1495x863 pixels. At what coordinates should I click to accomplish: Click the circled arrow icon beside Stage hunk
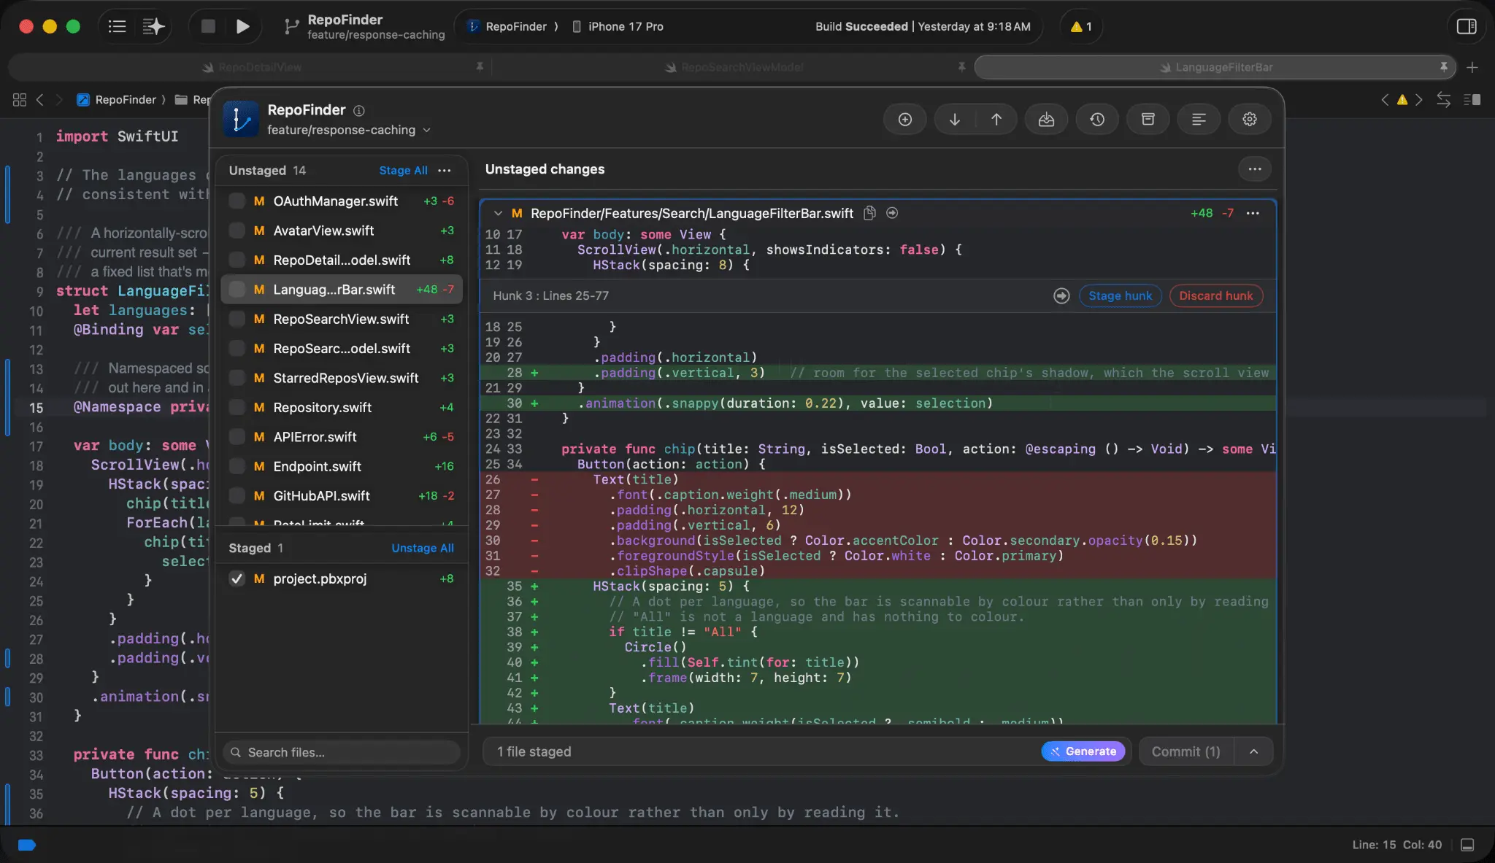pyautogui.click(x=1061, y=296)
